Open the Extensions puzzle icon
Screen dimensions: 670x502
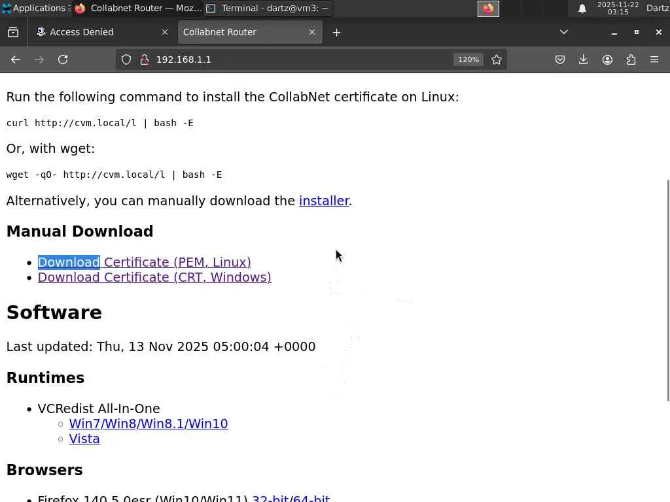coord(631,59)
